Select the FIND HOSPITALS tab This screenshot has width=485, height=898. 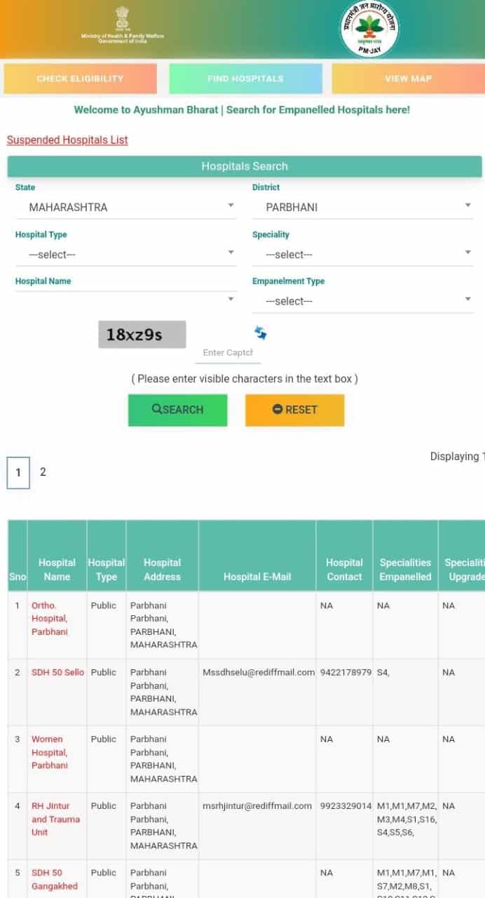pos(245,79)
